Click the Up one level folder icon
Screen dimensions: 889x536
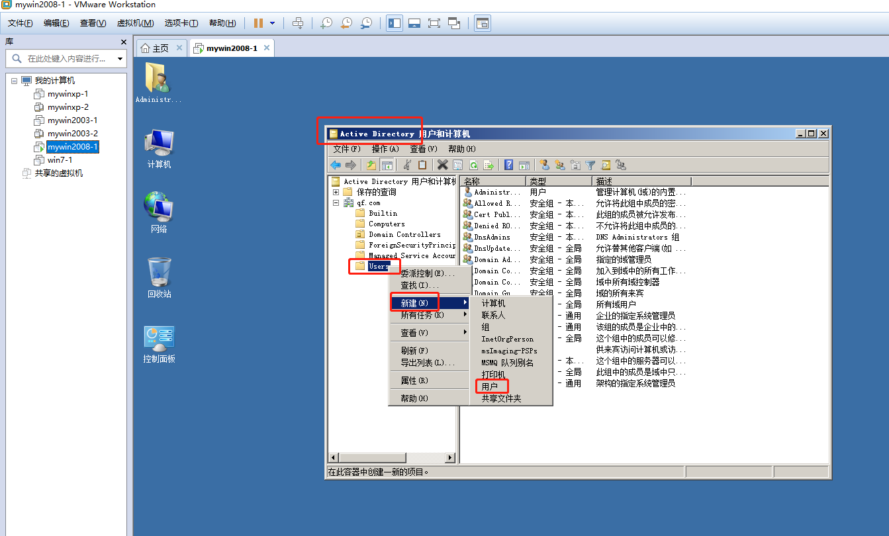371,165
